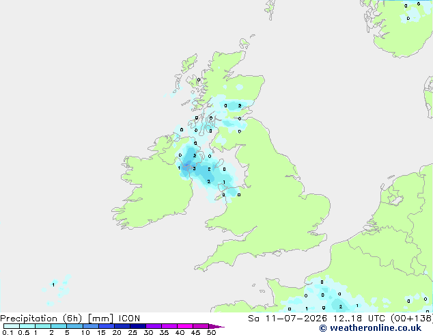Click the '12..18 UTC' time range text
Screen dimensions: 433x335
tap(359, 319)
